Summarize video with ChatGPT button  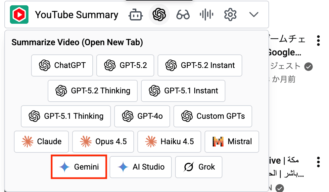point(62,65)
